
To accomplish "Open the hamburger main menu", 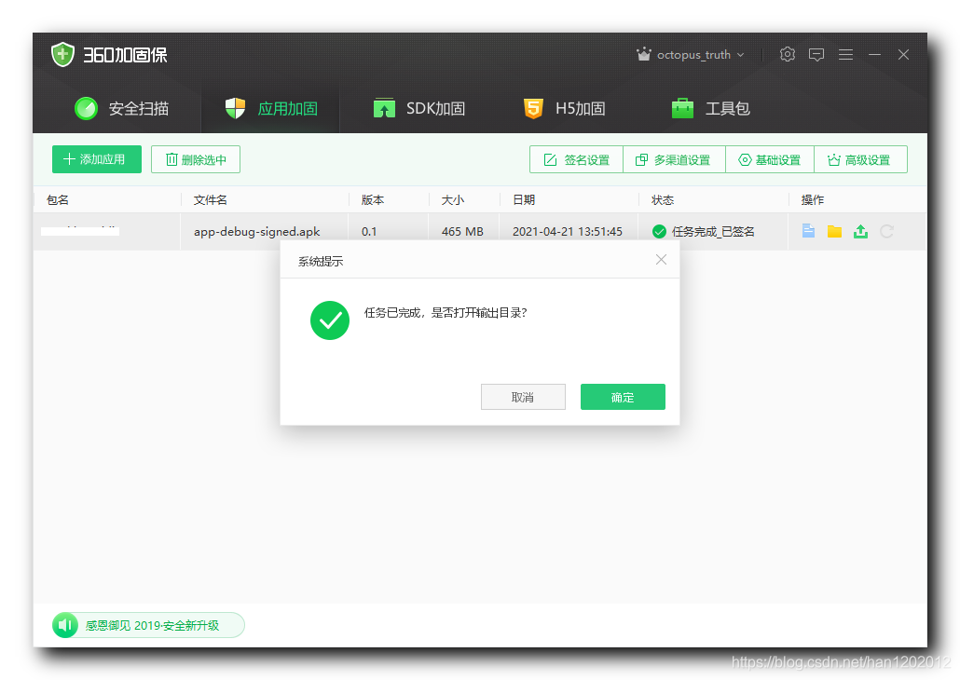I will pyautogui.click(x=845, y=54).
